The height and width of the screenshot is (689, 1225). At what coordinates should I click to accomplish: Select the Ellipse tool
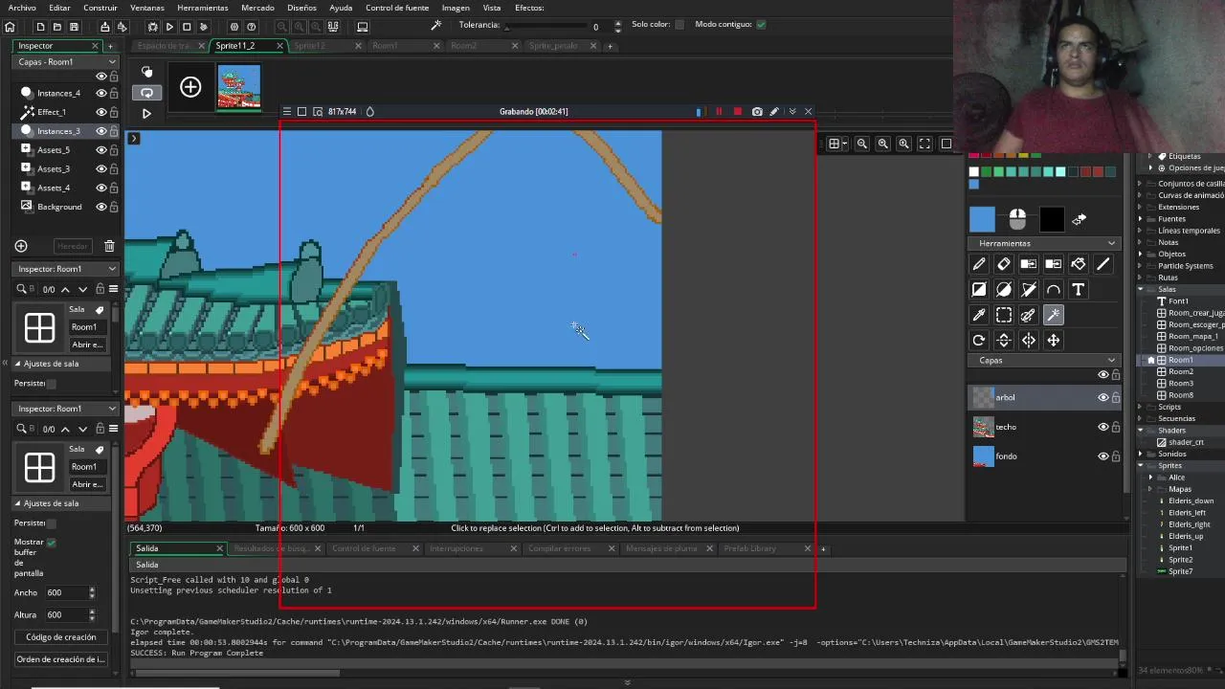(1003, 289)
